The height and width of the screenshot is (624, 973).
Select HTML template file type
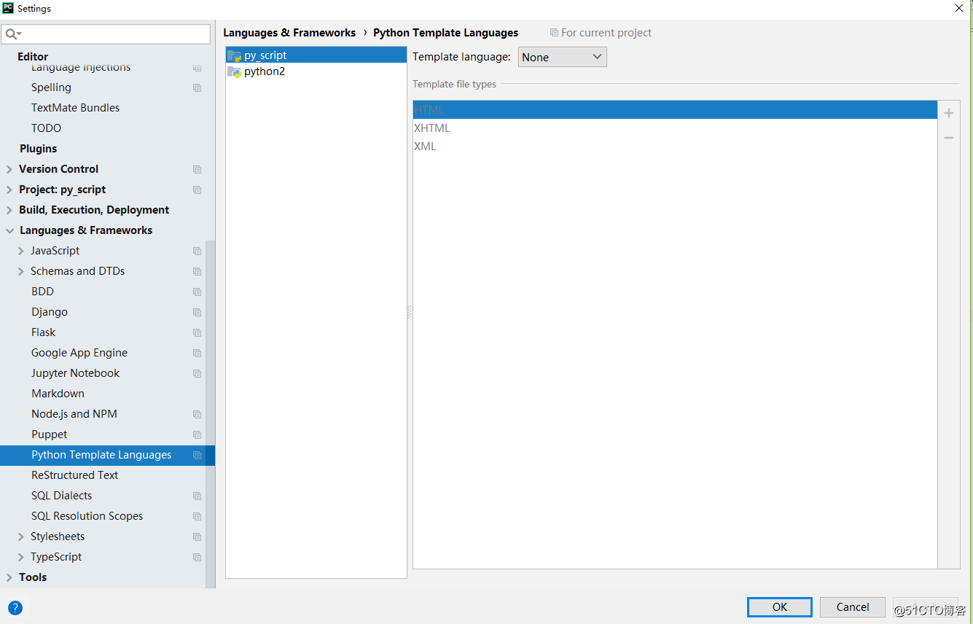coord(675,110)
